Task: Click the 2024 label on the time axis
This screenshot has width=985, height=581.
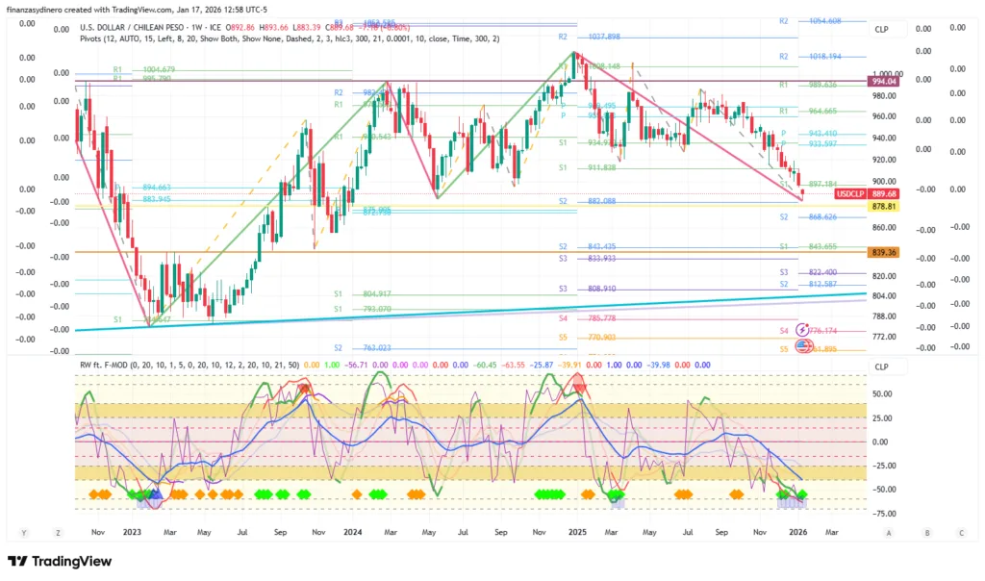Action: 353,532
